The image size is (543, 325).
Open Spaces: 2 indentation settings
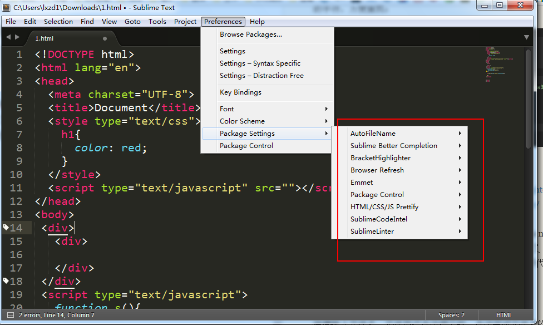451,315
